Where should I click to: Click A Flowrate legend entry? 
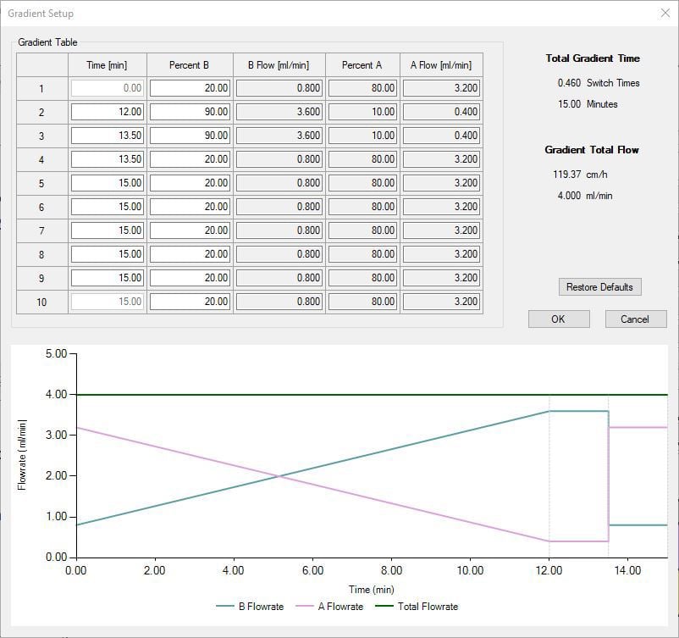(x=329, y=607)
